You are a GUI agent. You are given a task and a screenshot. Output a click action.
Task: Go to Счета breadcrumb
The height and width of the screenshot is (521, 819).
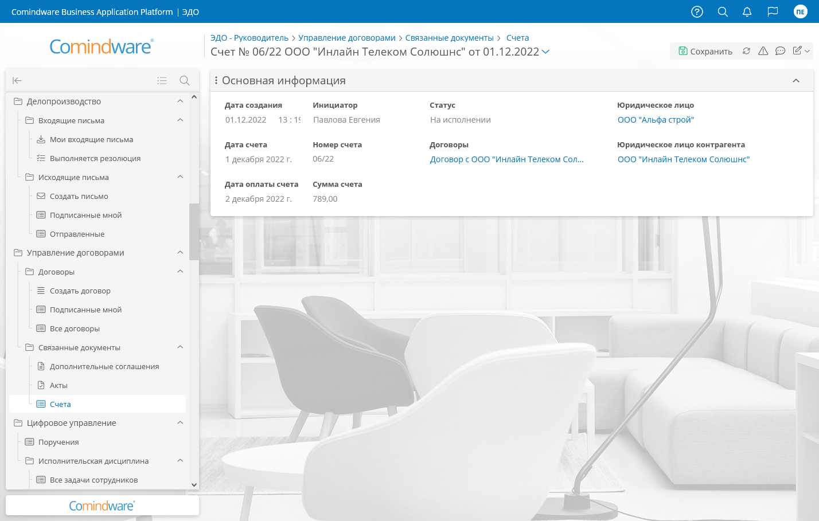click(517, 38)
